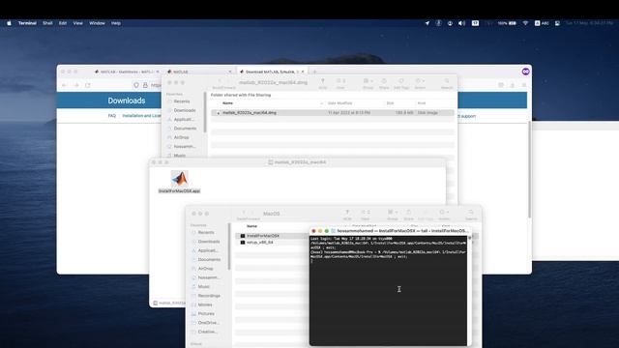This screenshot has height=348, width=619.
Task: Click the browser back arrow
Action: coord(65,85)
